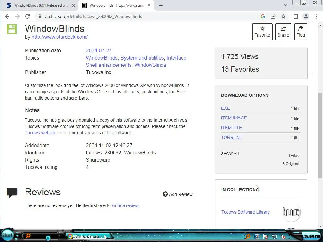Click the taskbar quick-launch magnifier icon
Image resolution: width=323 pixels, height=242 pixels.
click(x=28, y=236)
